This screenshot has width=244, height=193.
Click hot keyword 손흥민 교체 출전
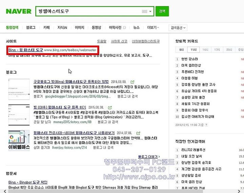[x=193, y=97]
